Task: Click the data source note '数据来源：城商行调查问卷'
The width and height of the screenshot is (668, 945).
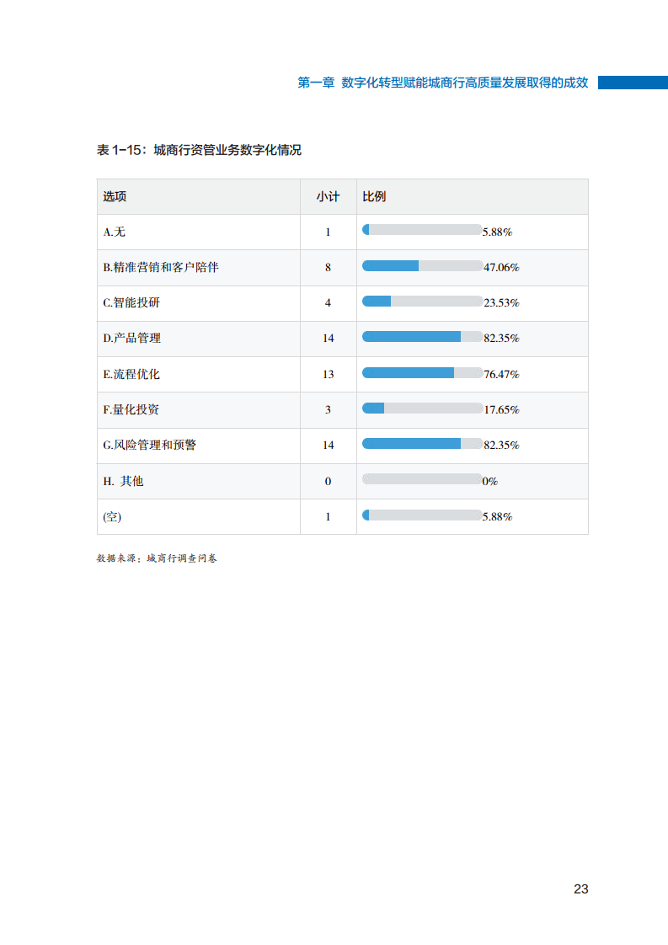Action: [x=157, y=558]
